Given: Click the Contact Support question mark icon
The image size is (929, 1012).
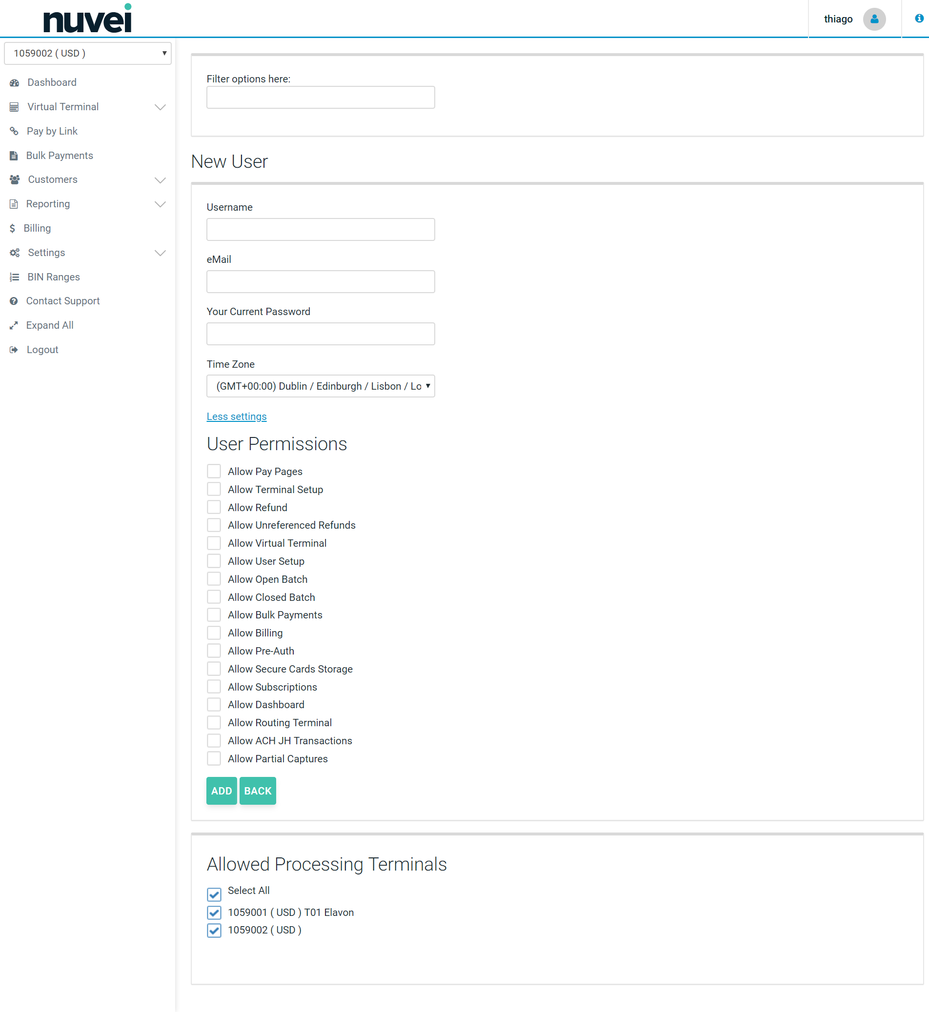Looking at the screenshot, I should coord(14,301).
